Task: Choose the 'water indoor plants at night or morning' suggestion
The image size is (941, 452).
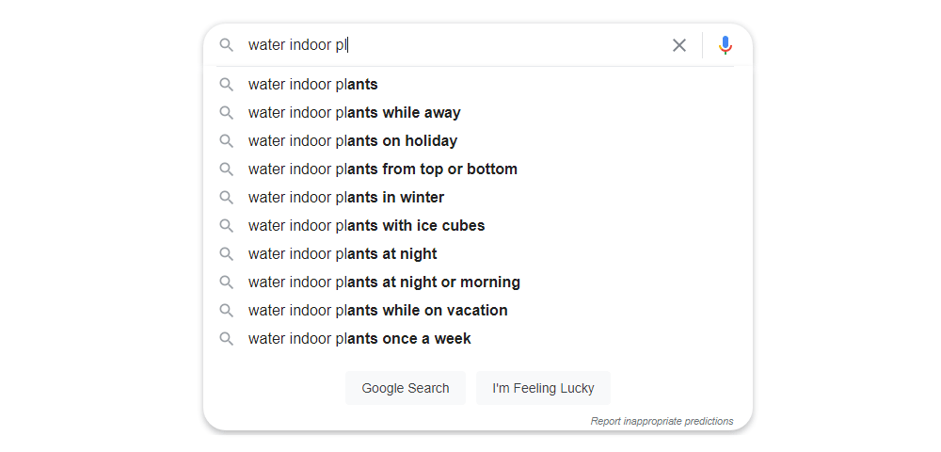Action: [x=478, y=282]
